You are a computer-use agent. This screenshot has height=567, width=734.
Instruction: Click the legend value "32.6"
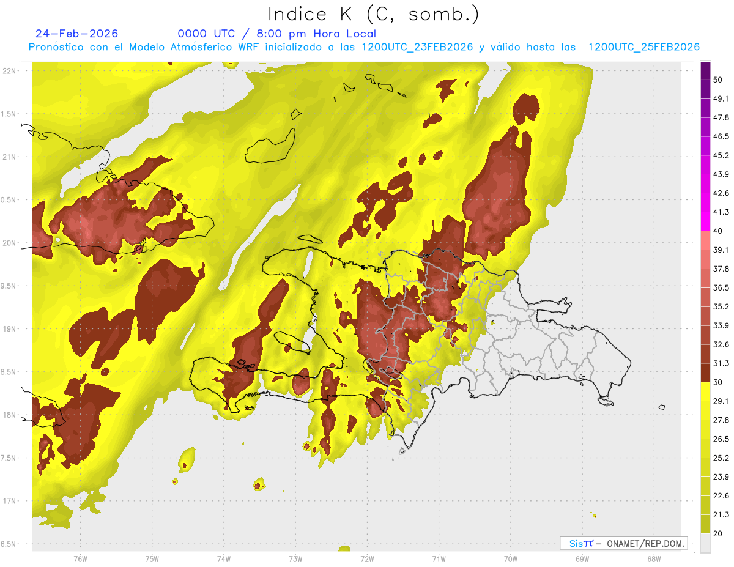coord(721,345)
